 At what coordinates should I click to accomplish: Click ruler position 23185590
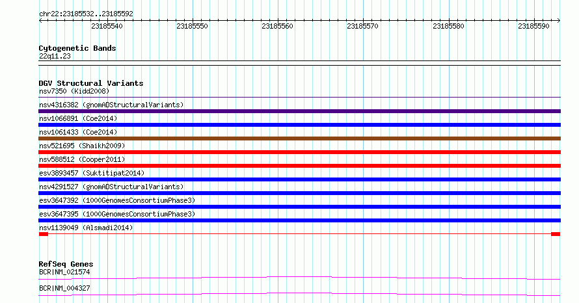(x=533, y=26)
